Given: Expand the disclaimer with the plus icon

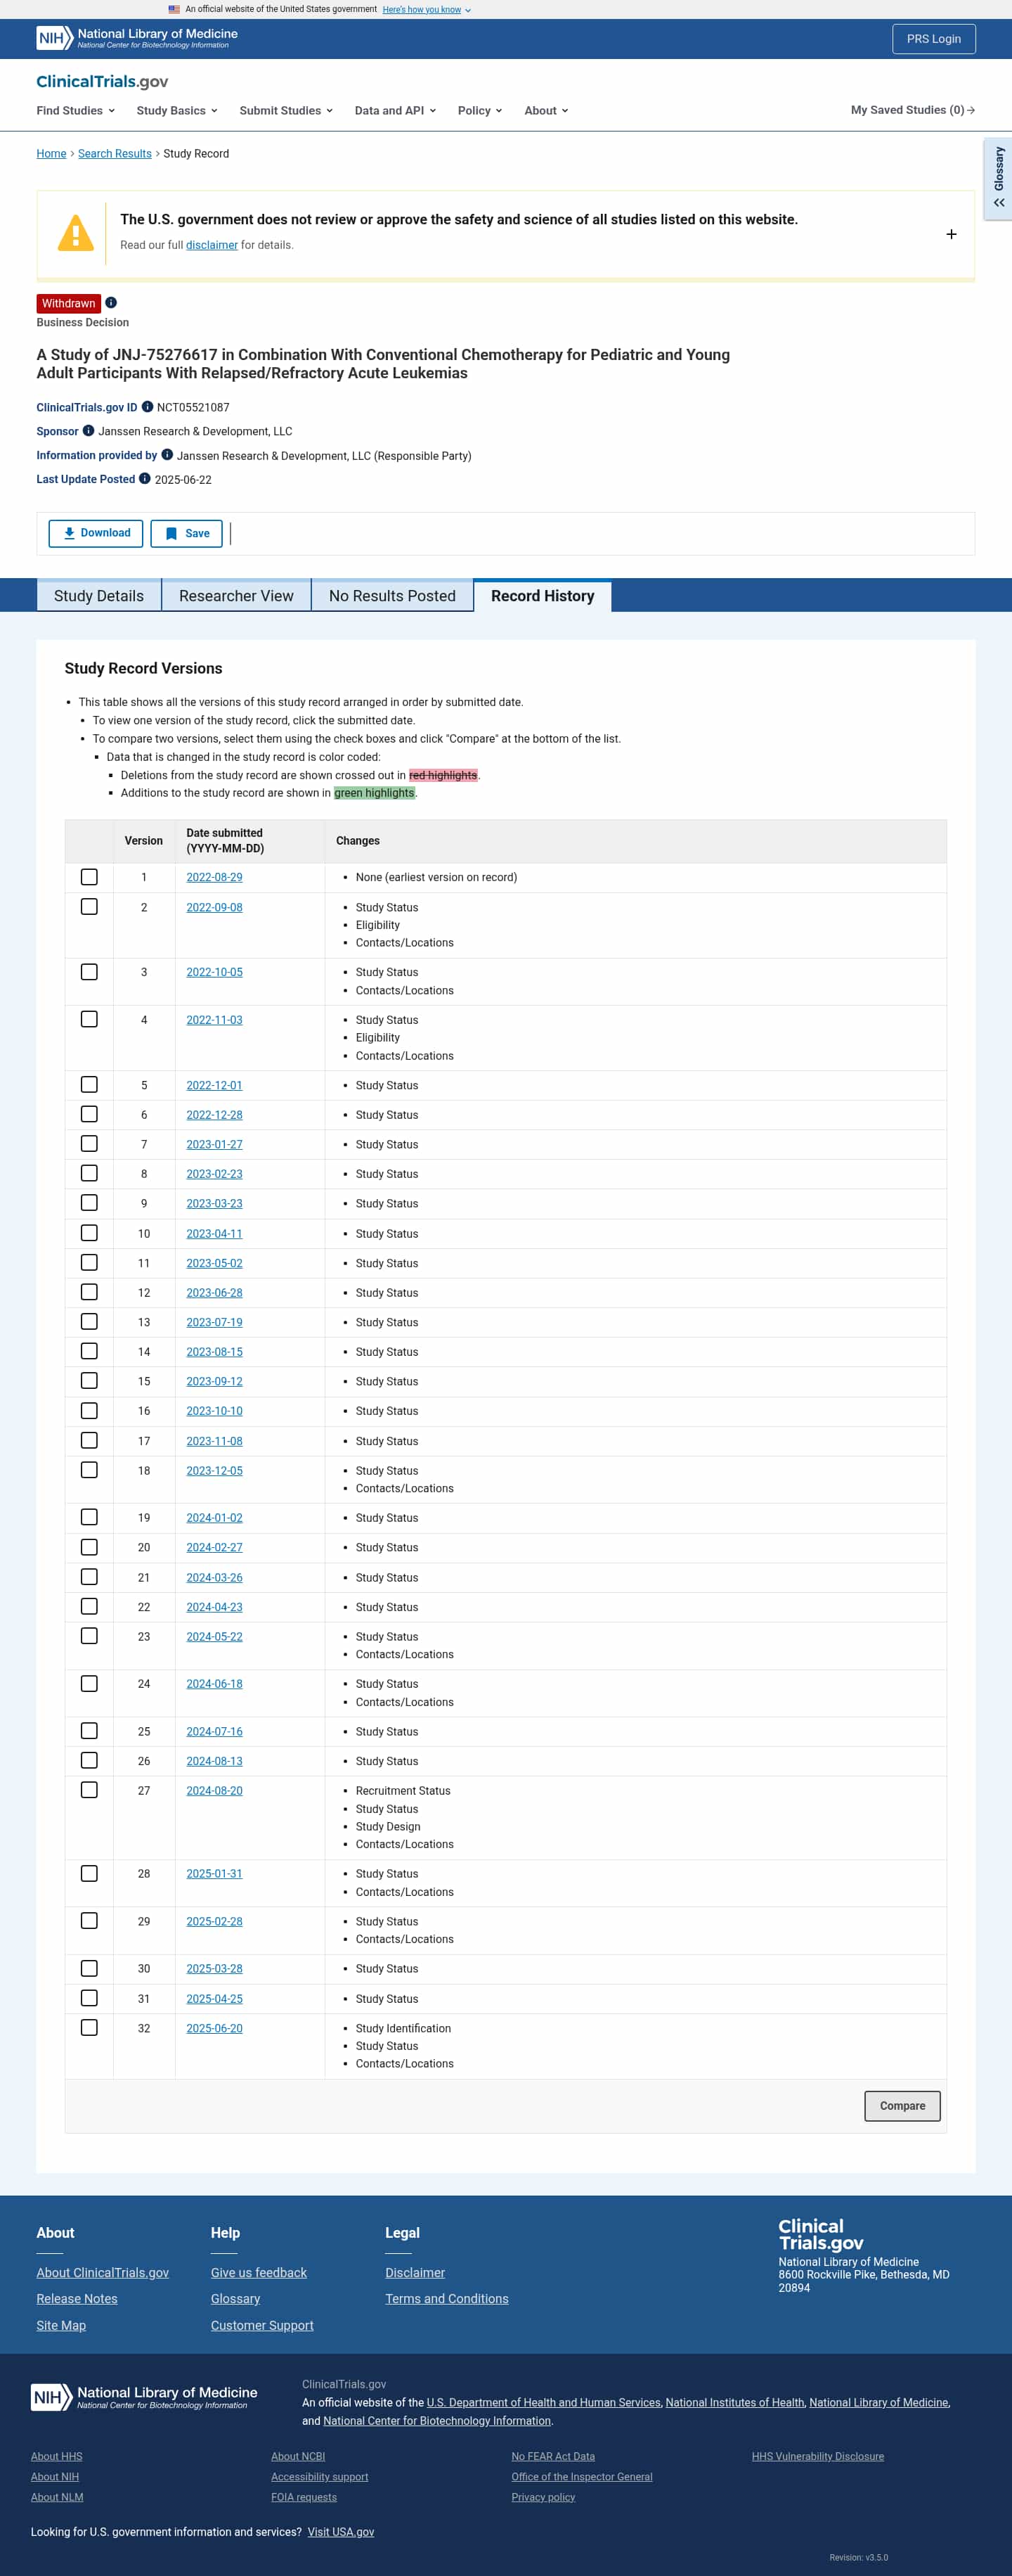Looking at the screenshot, I should pyautogui.click(x=951, y=234).
